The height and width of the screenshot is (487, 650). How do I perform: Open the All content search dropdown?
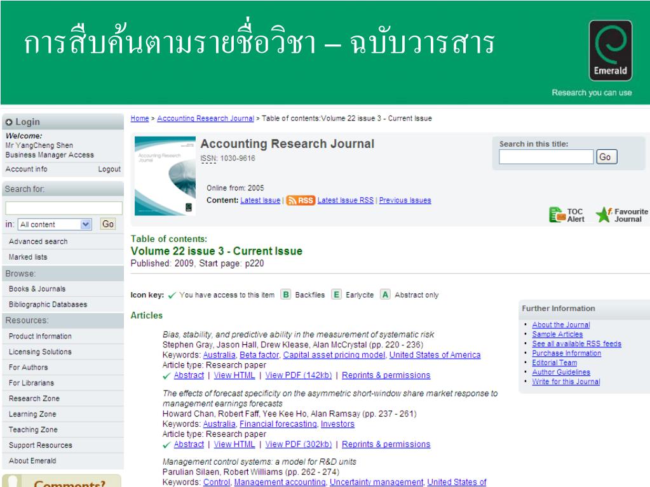coord(54,224)
